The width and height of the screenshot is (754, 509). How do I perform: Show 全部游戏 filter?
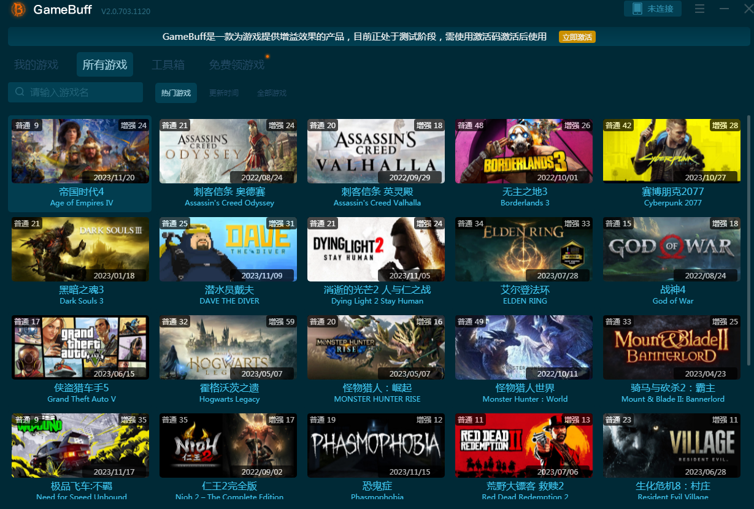coord(272,93)
